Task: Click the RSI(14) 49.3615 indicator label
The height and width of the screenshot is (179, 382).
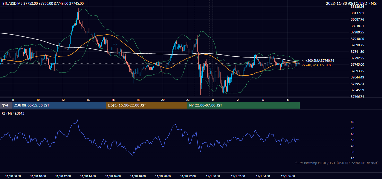Action: [13, 113]
